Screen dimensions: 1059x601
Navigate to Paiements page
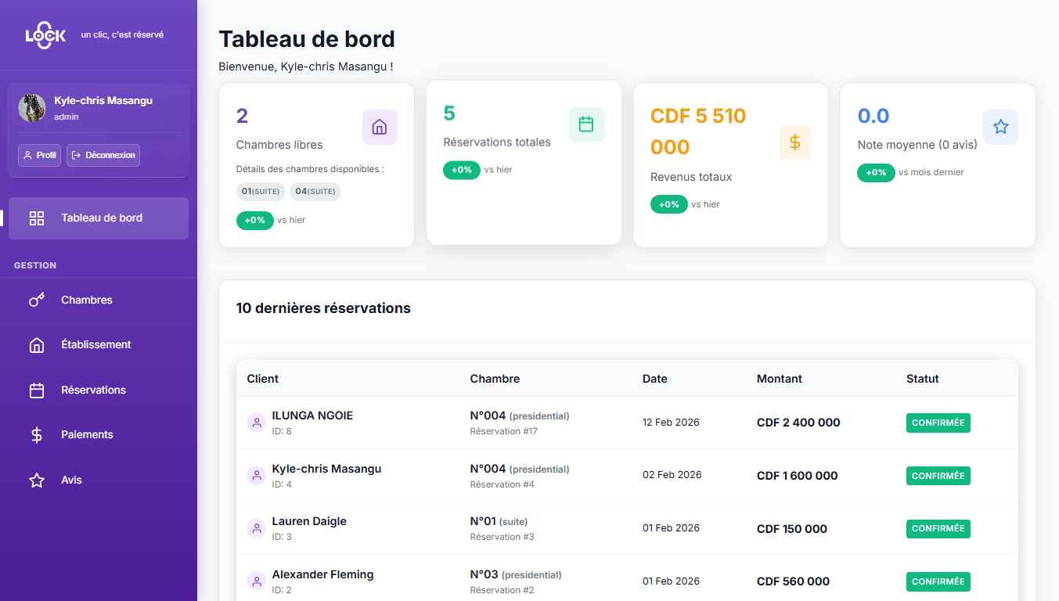(x=99, y=435)
